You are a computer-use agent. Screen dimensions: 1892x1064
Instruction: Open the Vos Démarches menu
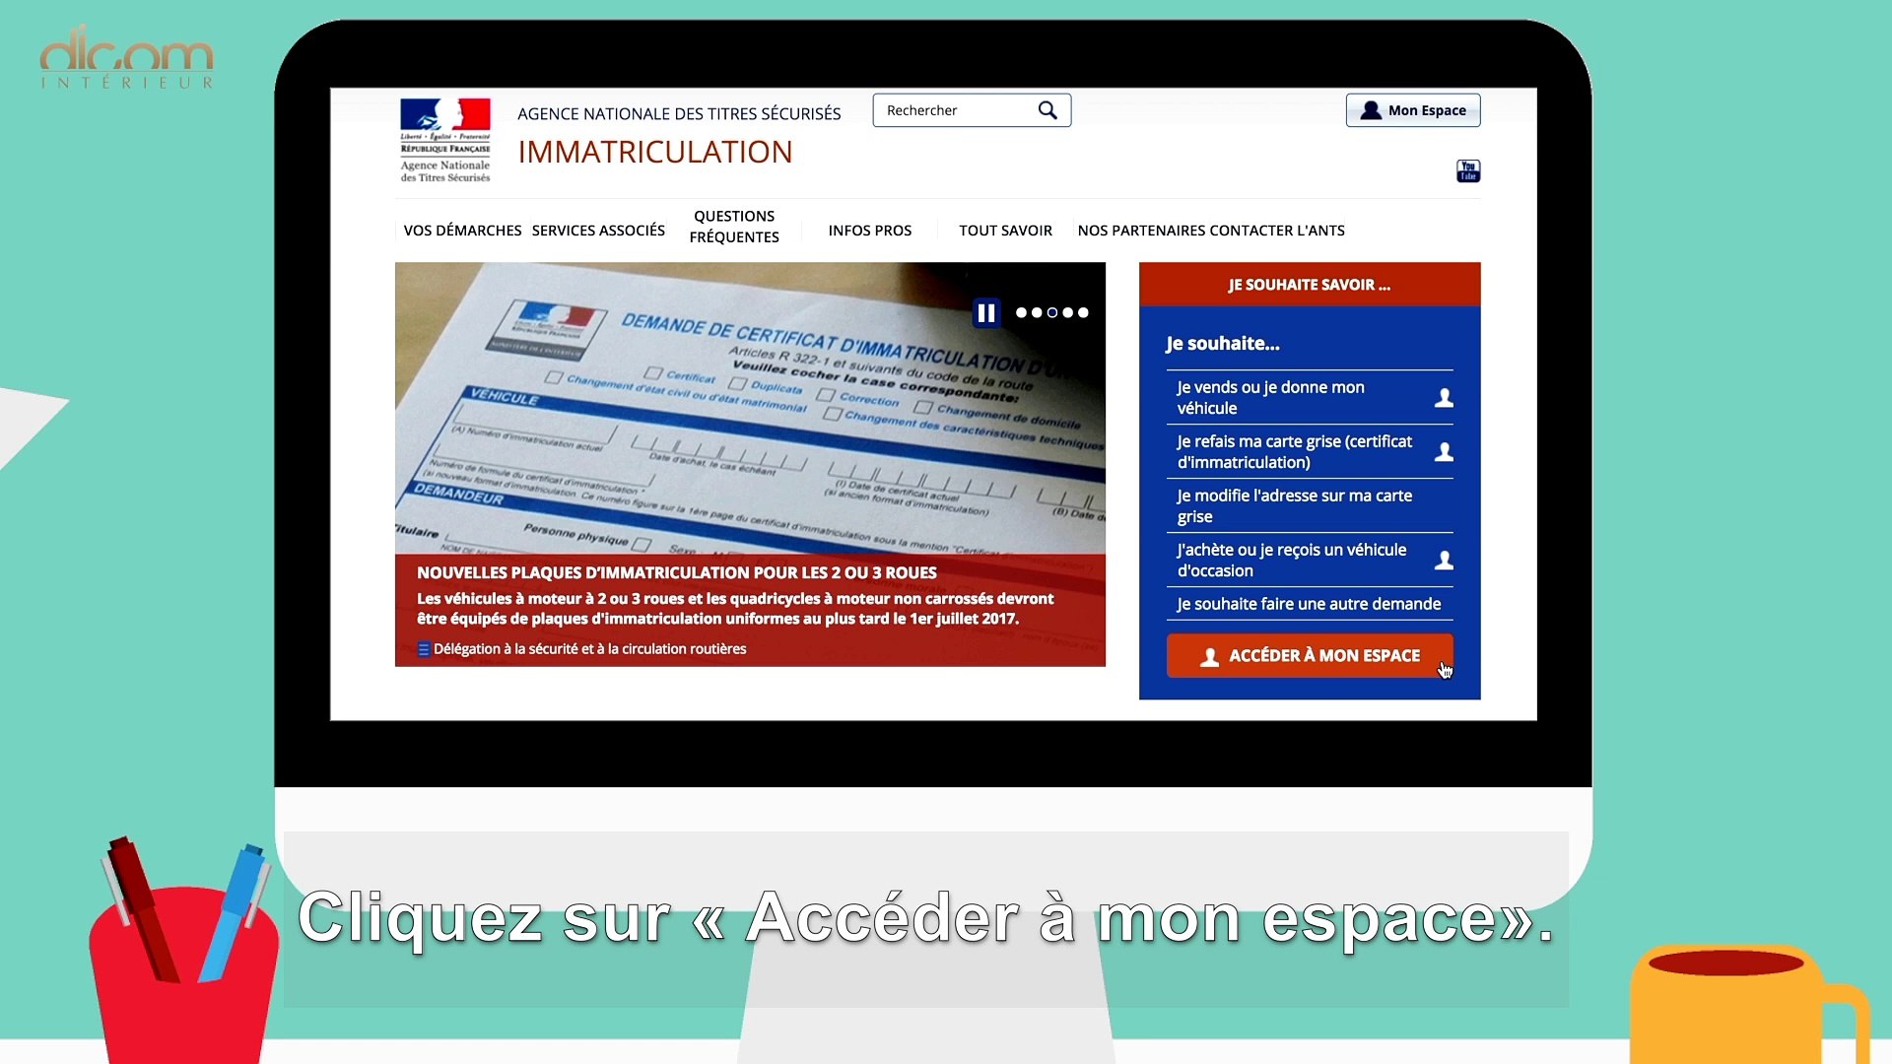(x=462, y=231)
